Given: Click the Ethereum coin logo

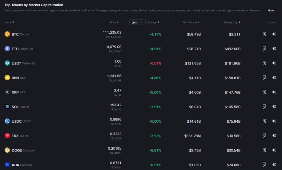Looking at the screenshot, I should tap(7, 48).
